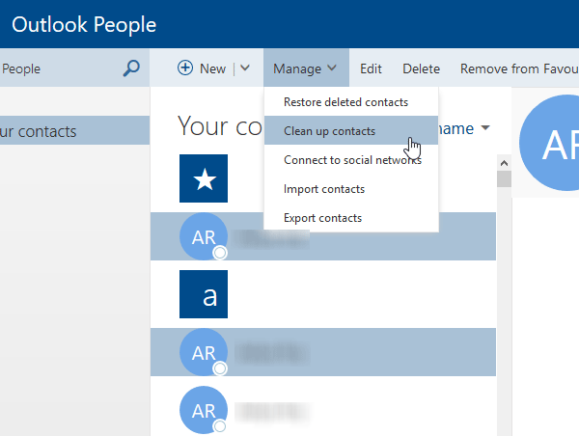Click the favourites star tile
This screenshot has width=579, height=436.
(204, 178)
